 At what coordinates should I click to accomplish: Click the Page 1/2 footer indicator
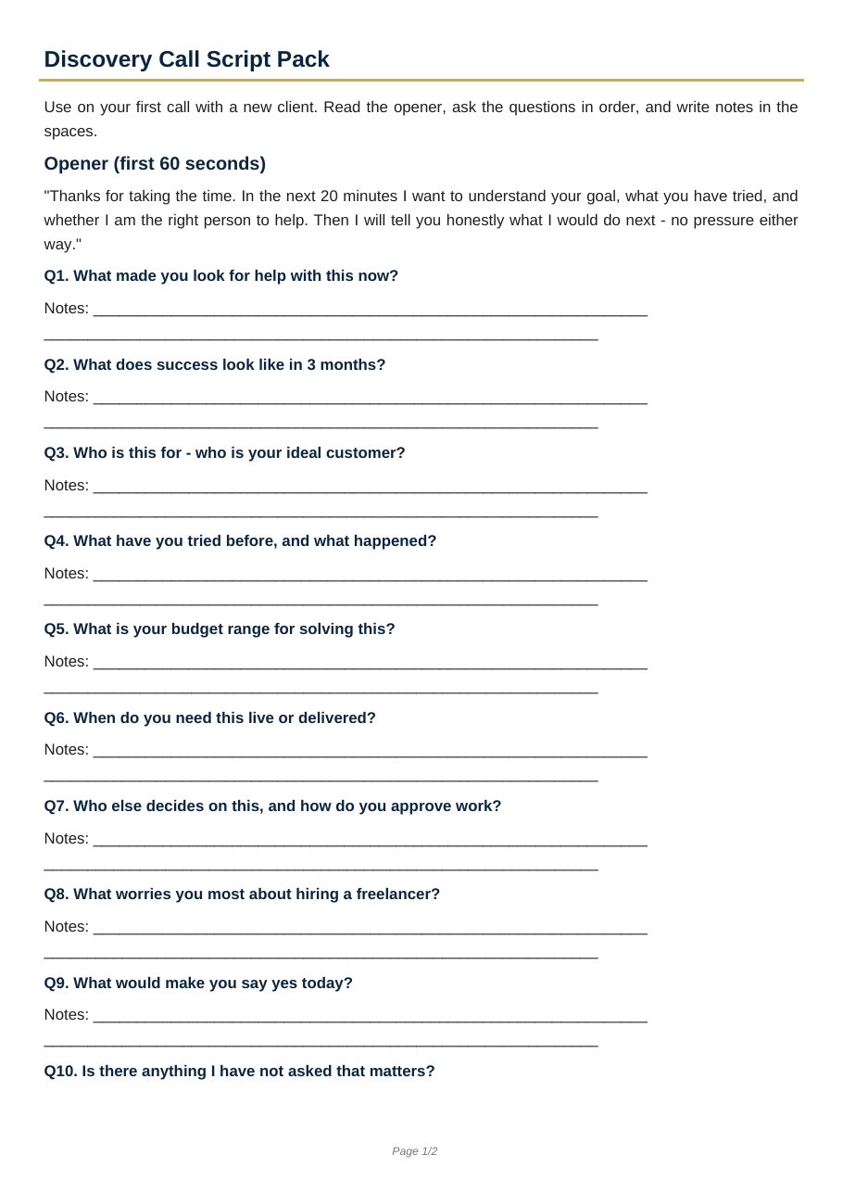point(414,1151)
